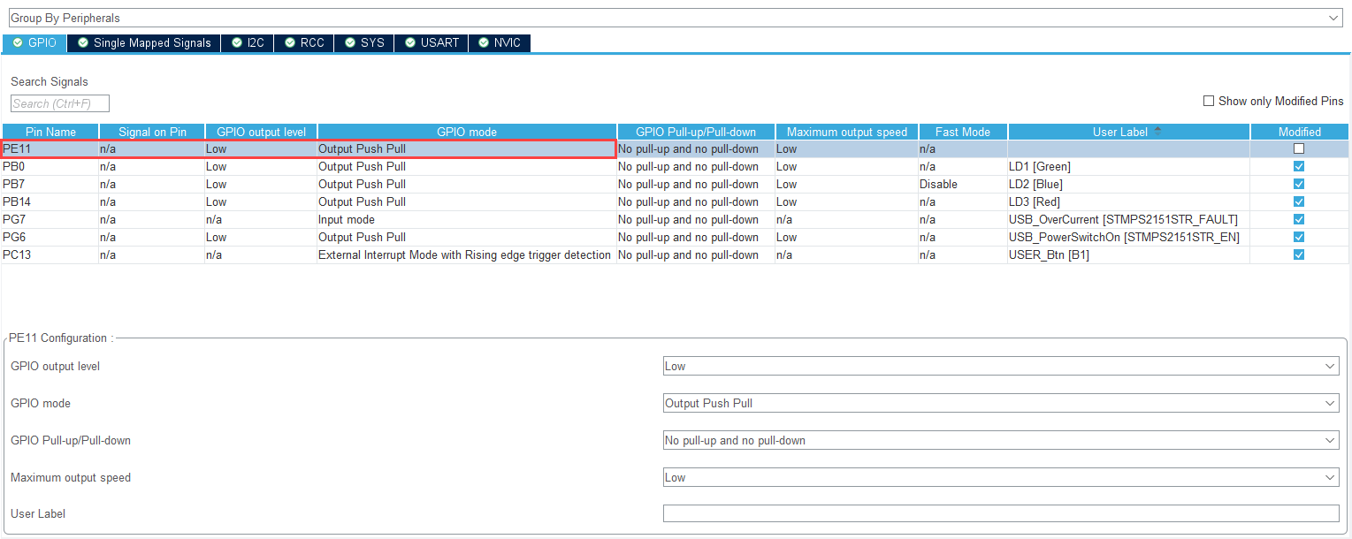Click the User Label text field
The height and width of the screenshot is (539, 1352).
click(1001, 513)
